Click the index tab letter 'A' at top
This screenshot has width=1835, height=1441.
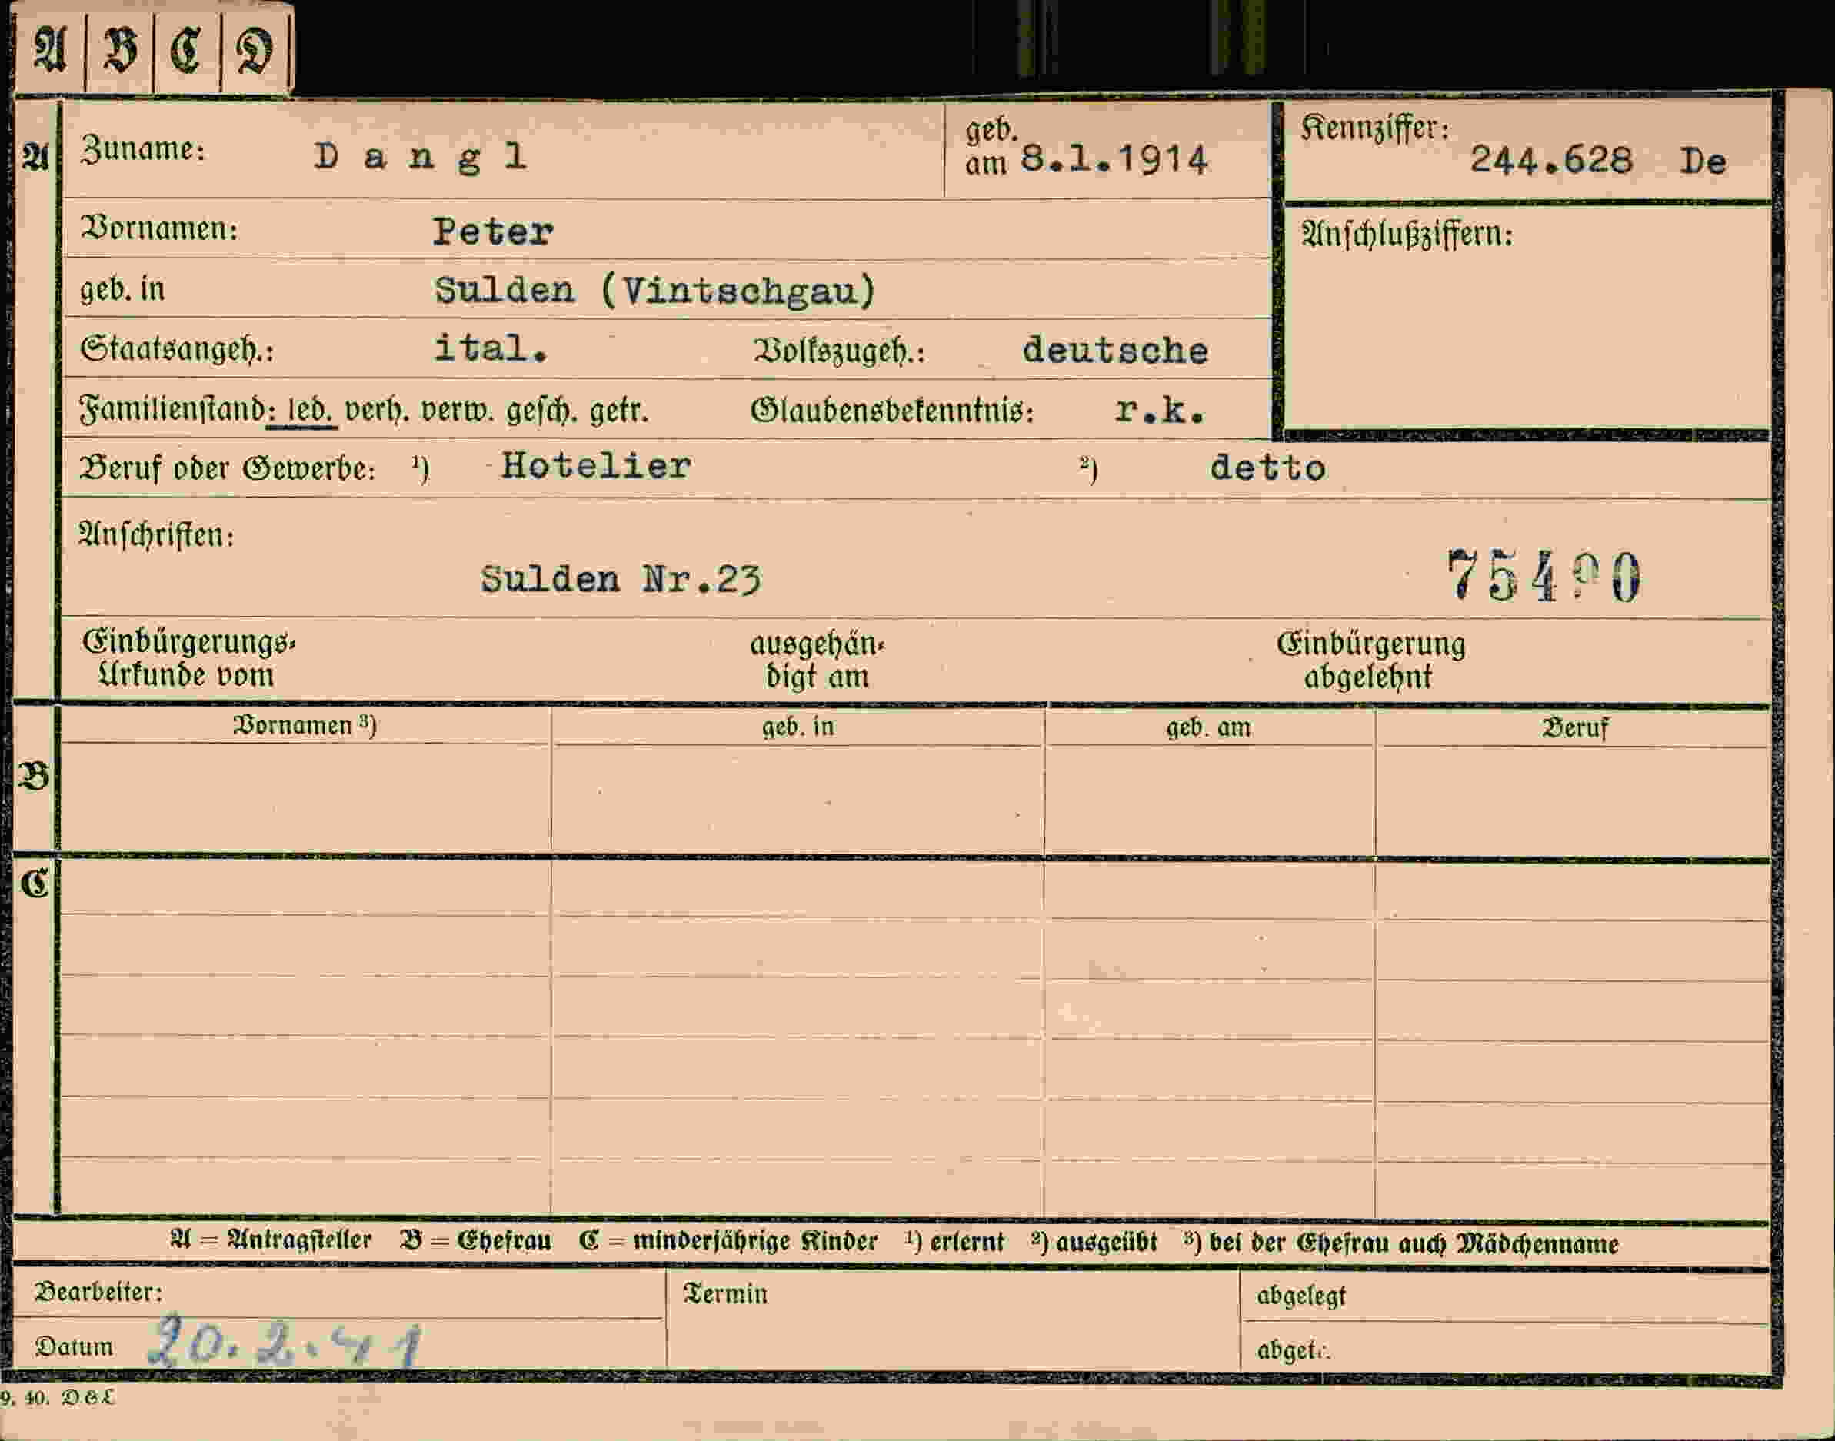[50, 49]
